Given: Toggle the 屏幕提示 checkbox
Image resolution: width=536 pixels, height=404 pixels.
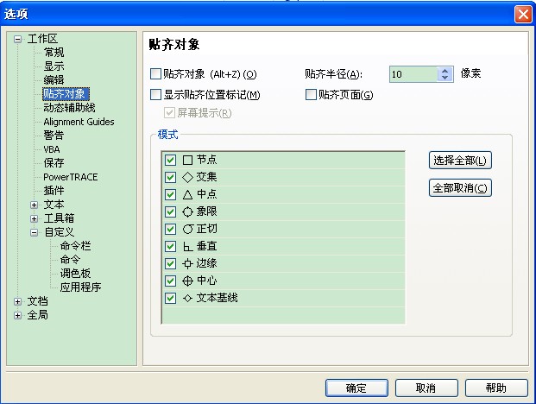Looking at the screenshot, I should pos(169,113).
